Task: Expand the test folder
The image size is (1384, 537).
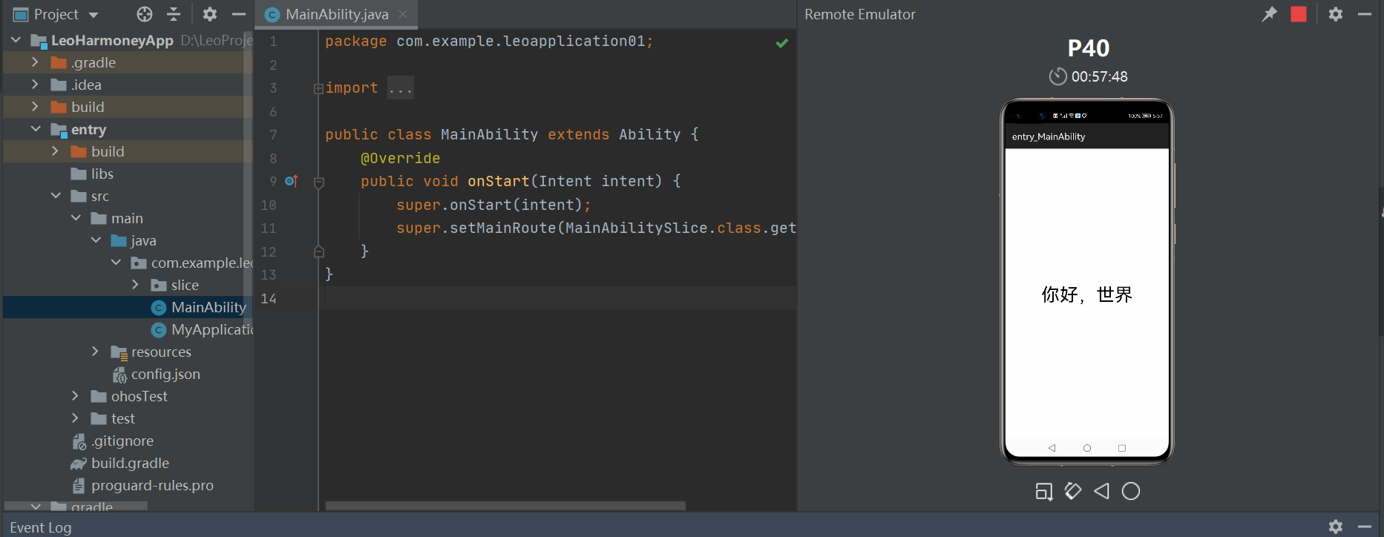Action: pyautogui.click(x=75, y=418)
